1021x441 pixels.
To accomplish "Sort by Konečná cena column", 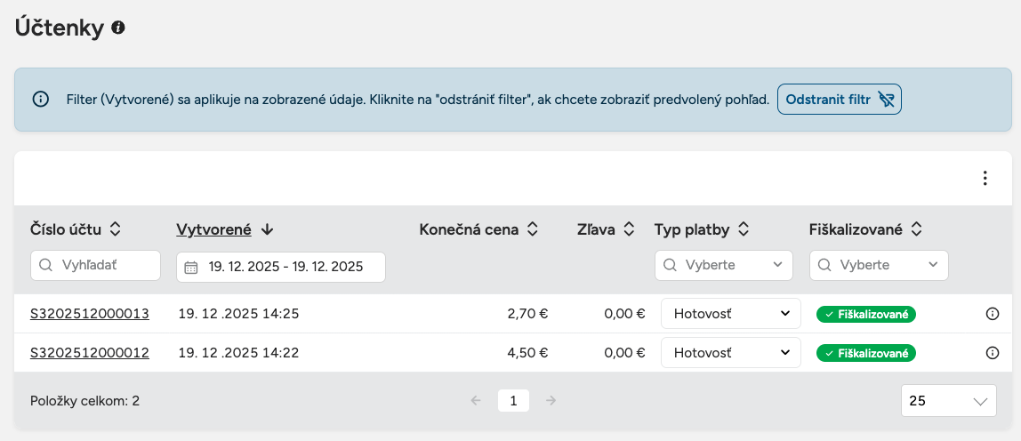I will (532, 229).
